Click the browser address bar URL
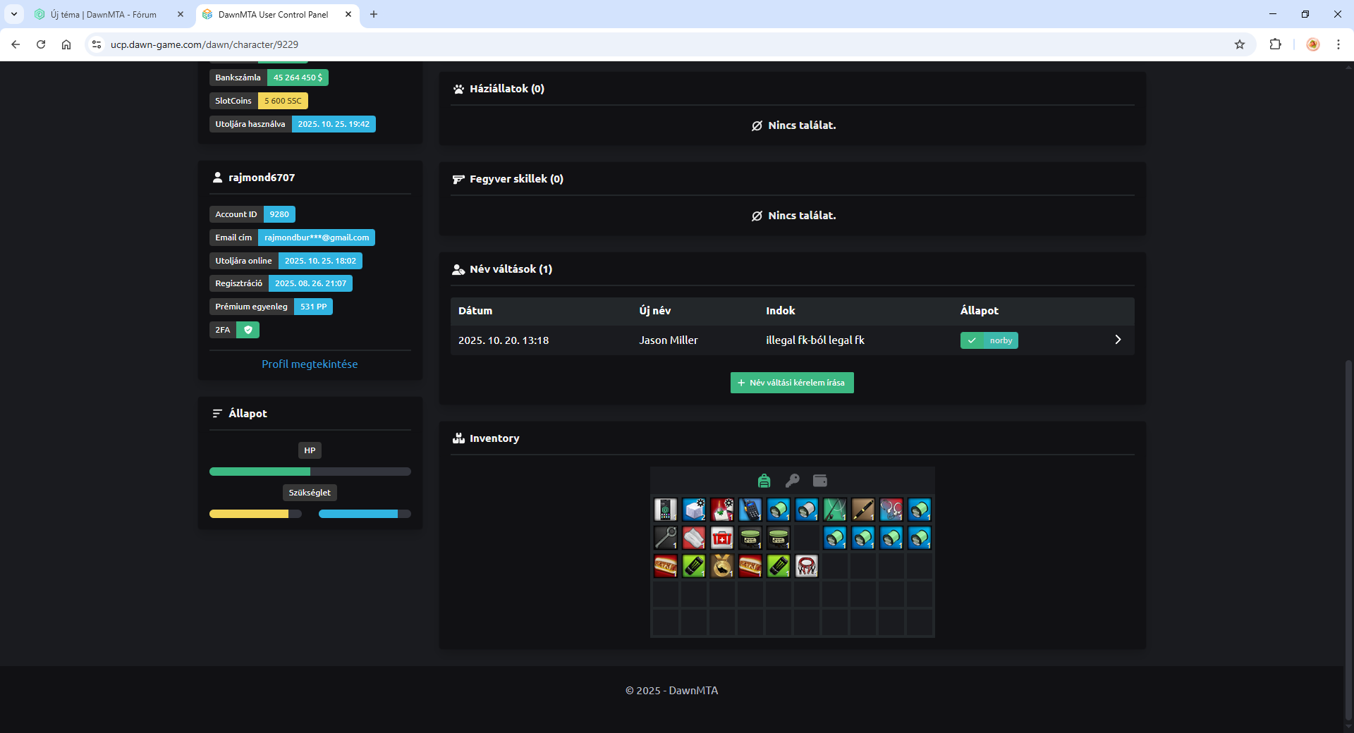 (205, 44)
